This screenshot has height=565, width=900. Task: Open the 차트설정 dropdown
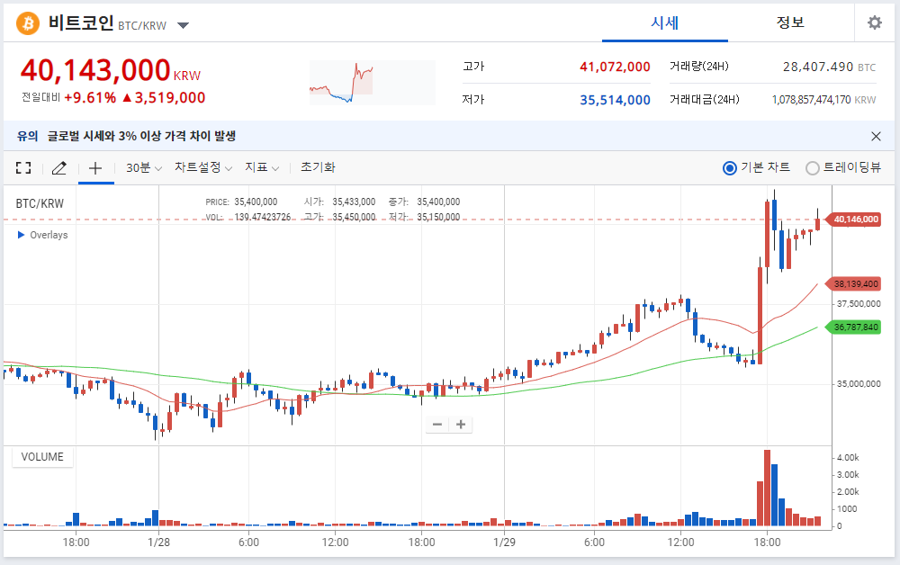pyautogui.click(x=203, y=167)
